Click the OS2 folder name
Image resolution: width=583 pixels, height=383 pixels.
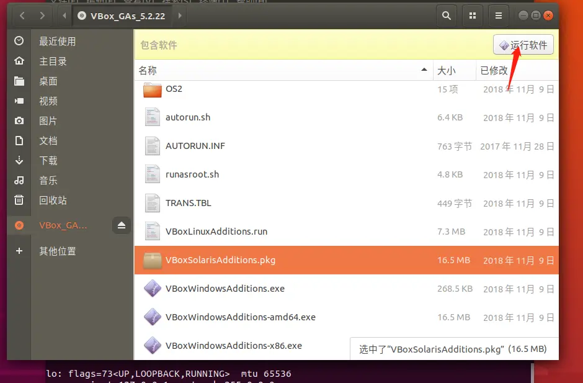pyautogui.click(x=174, y=89)
